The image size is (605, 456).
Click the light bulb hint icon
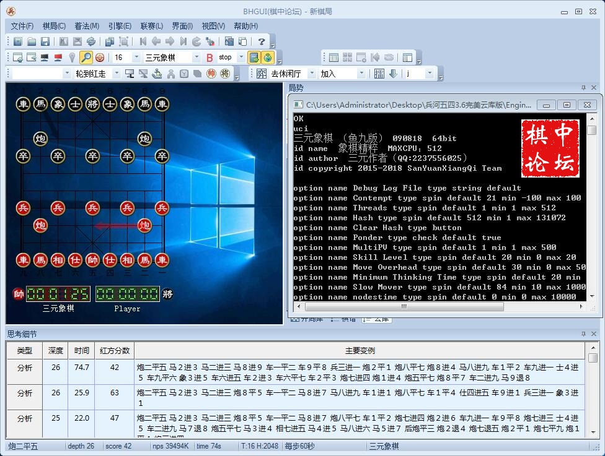pyautogui.click(x=72, y=58)
